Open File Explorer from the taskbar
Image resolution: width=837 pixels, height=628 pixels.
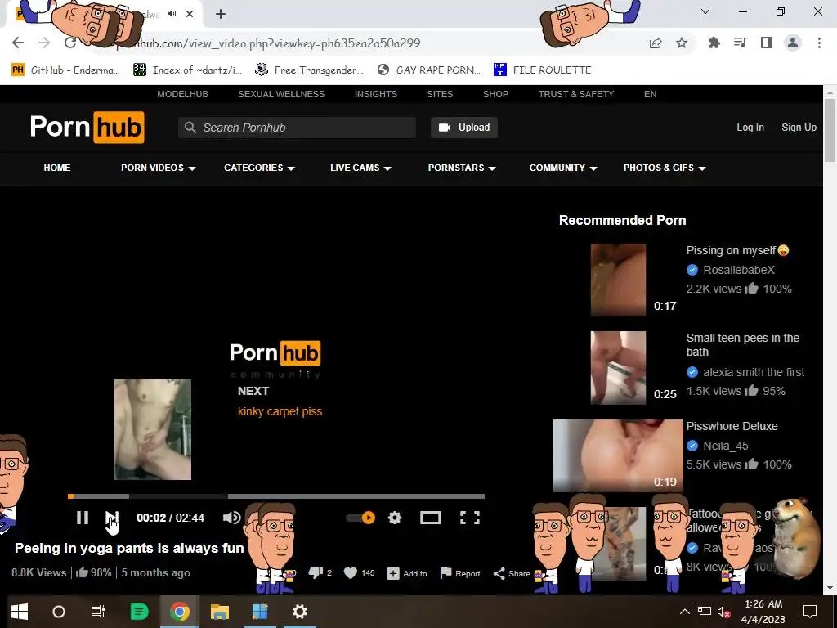pyautogui.click(x=219, y=612)
